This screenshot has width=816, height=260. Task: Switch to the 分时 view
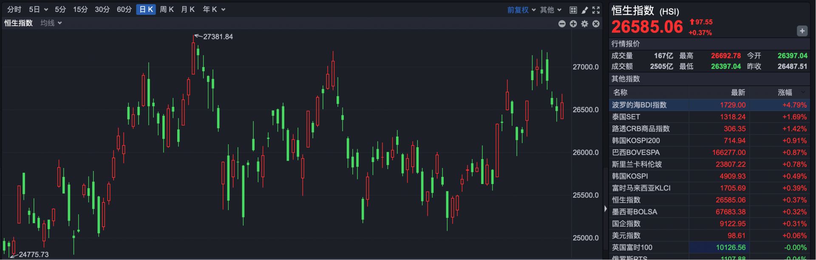click(x=14, y=9)
